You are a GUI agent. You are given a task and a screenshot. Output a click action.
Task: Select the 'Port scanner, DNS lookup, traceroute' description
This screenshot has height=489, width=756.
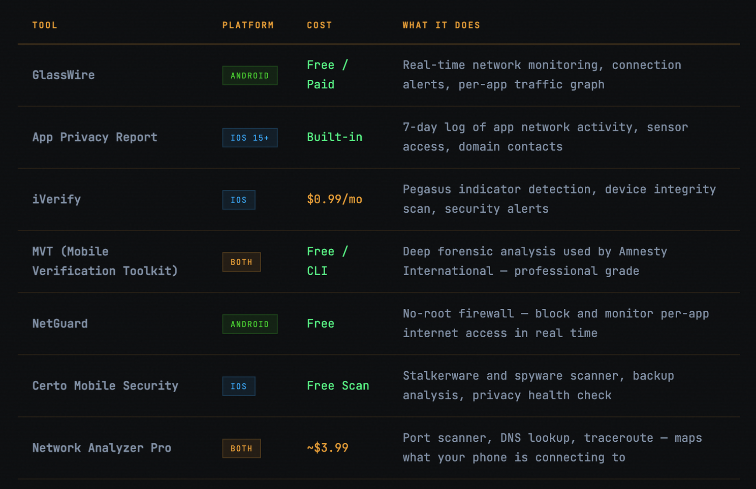(552, 447)
